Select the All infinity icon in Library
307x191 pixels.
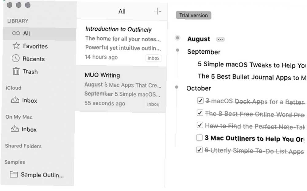click(x=16, y=33)
